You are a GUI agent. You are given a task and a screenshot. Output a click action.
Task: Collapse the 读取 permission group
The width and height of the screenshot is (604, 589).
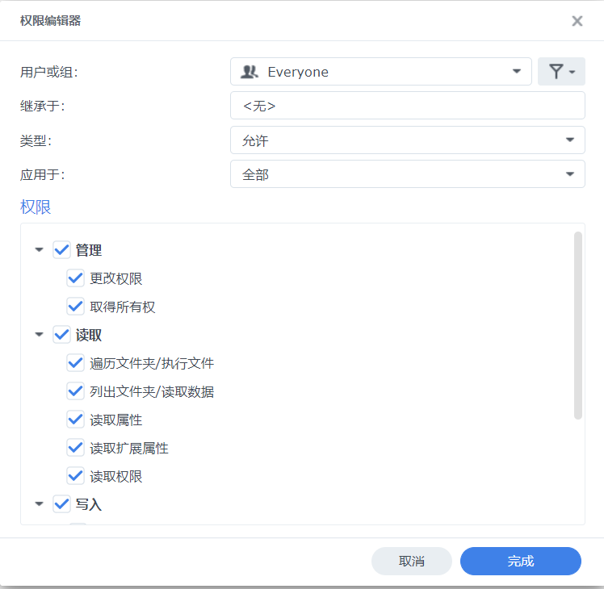click(x=40, y=335)
